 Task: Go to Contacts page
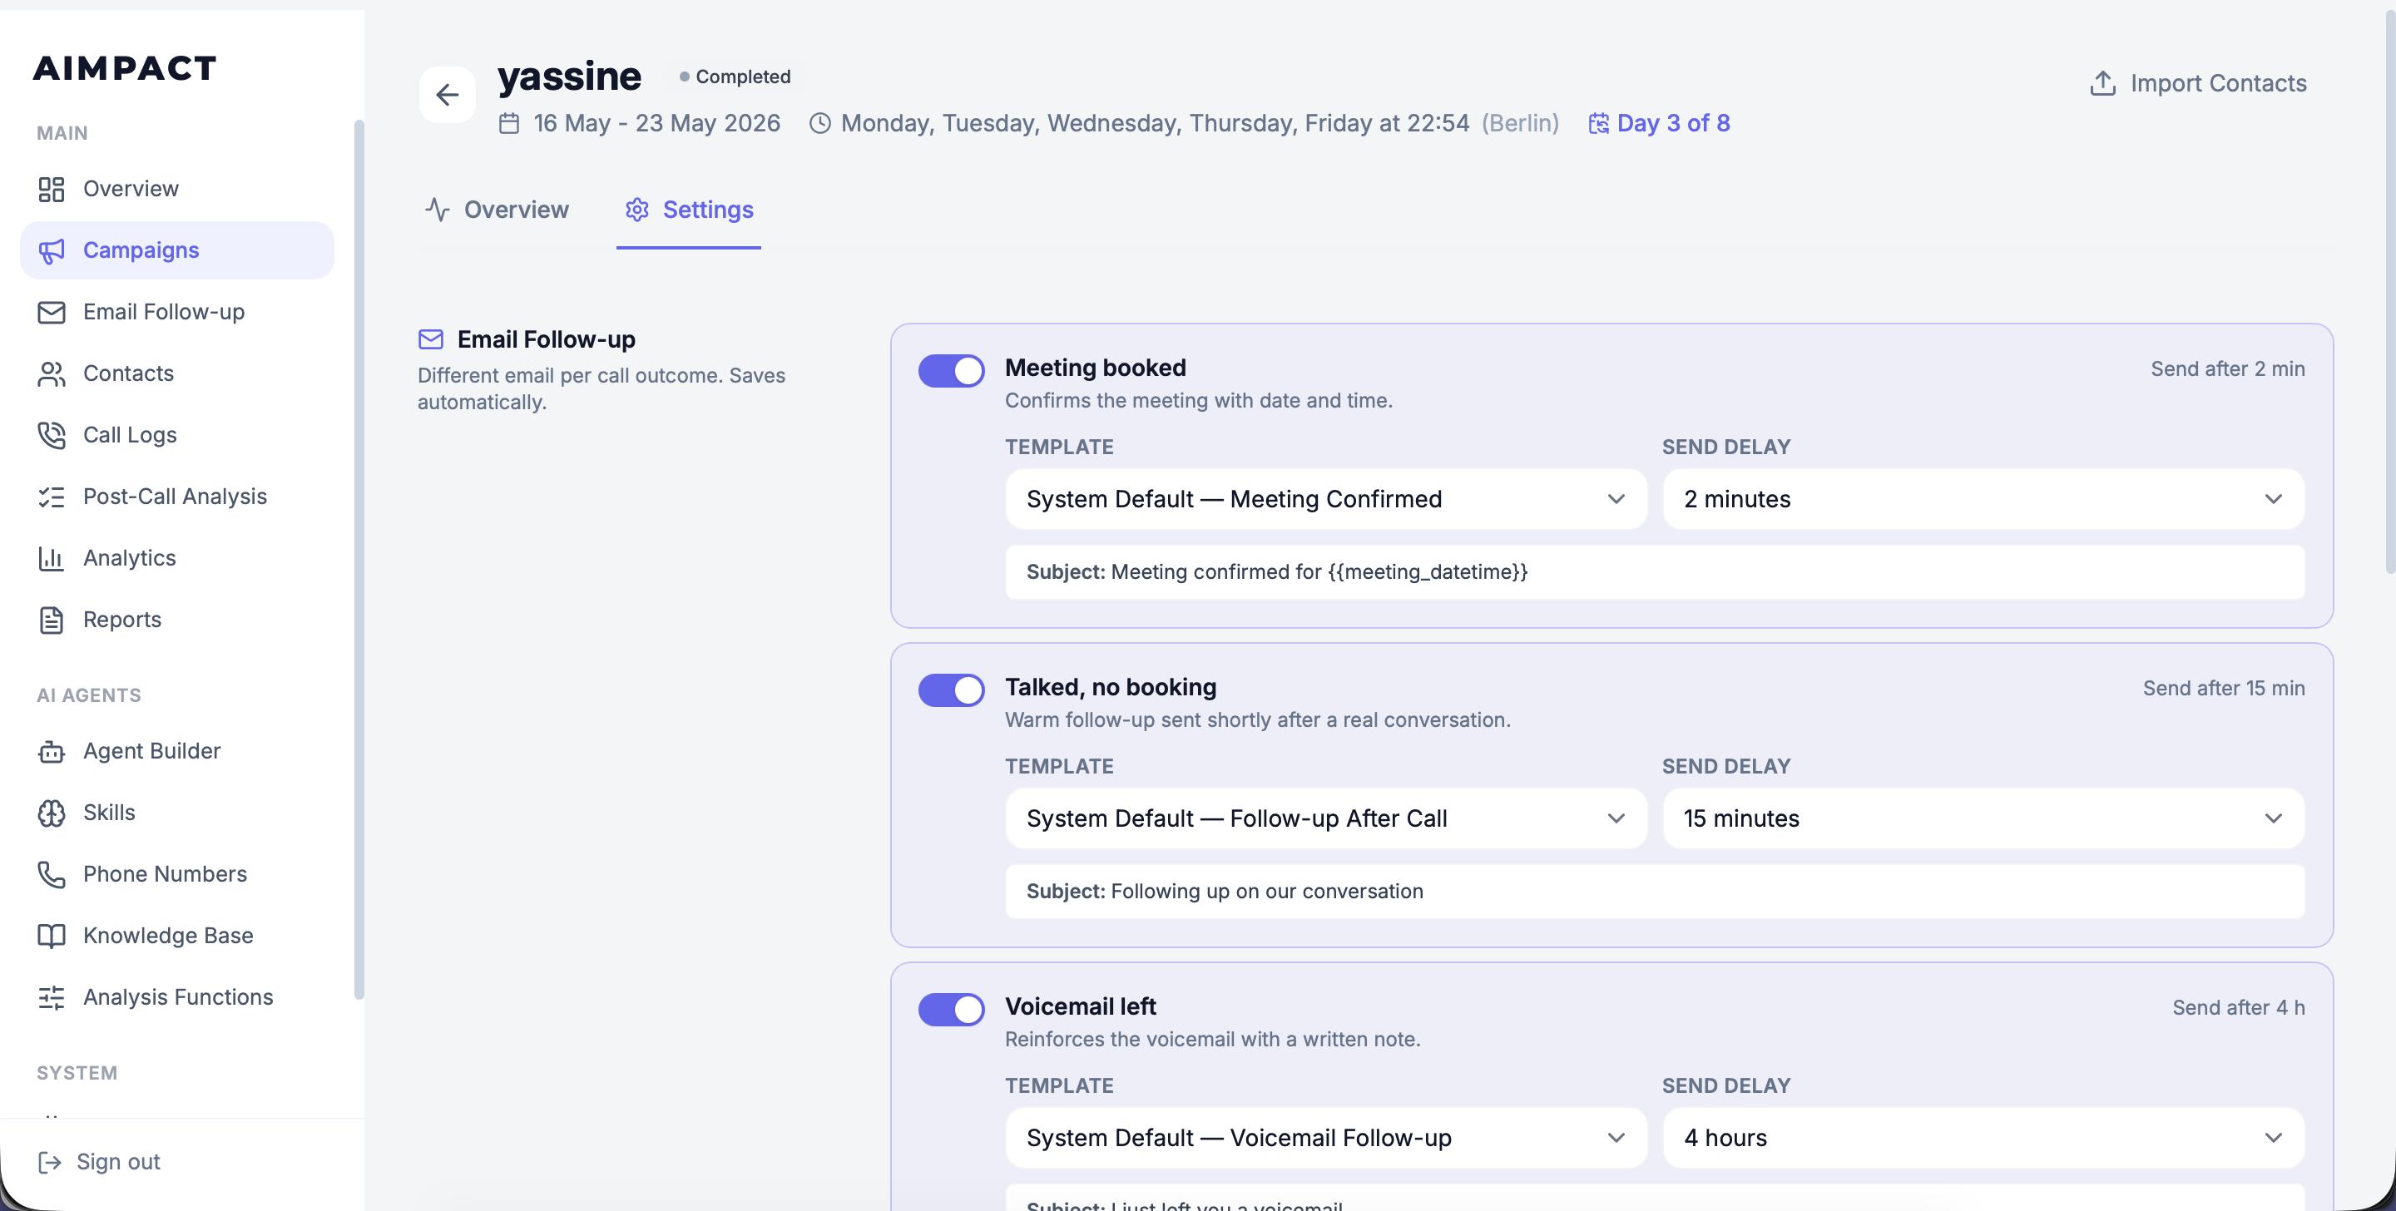click(x=176, y=373)
